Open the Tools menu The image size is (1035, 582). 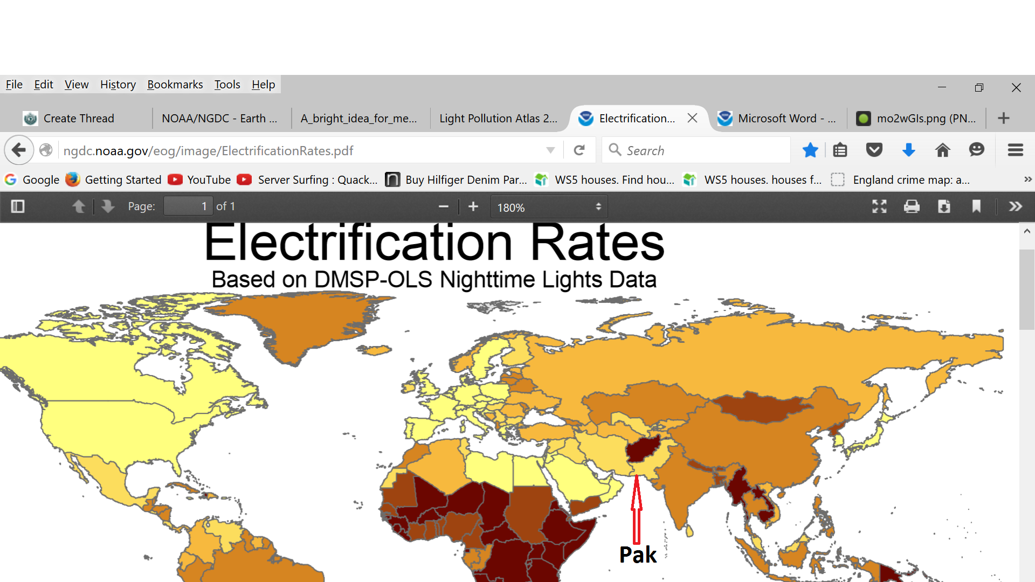227,85
